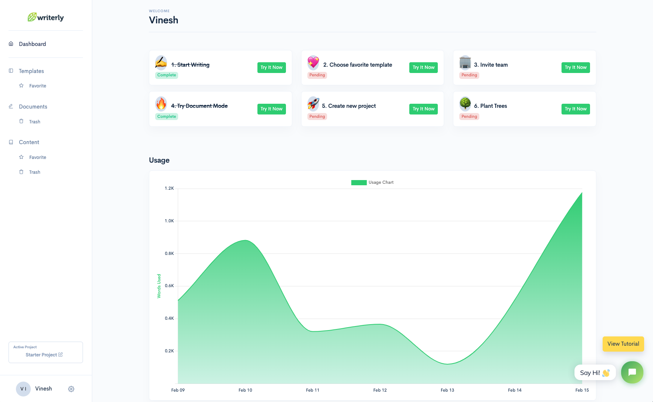Click the writerly leaf logo

coord(32,17)
